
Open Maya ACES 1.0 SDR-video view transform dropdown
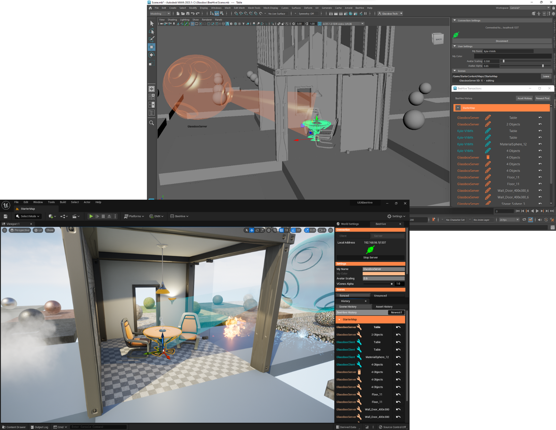343,24
